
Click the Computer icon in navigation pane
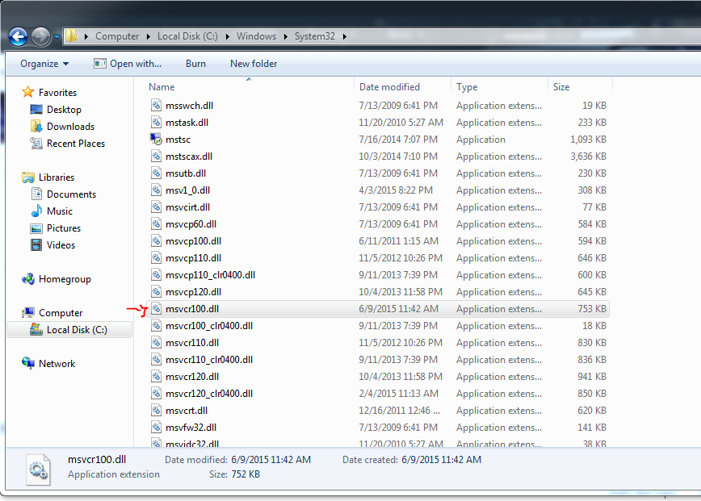pyautogui.click(x=28, y=312)
